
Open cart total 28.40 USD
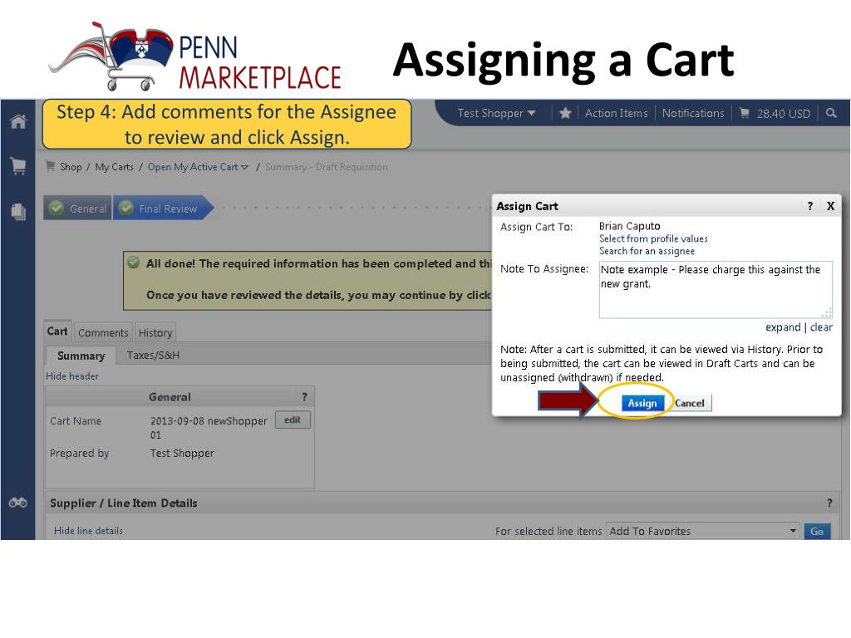pyautogui.click(x=775, y=113)
